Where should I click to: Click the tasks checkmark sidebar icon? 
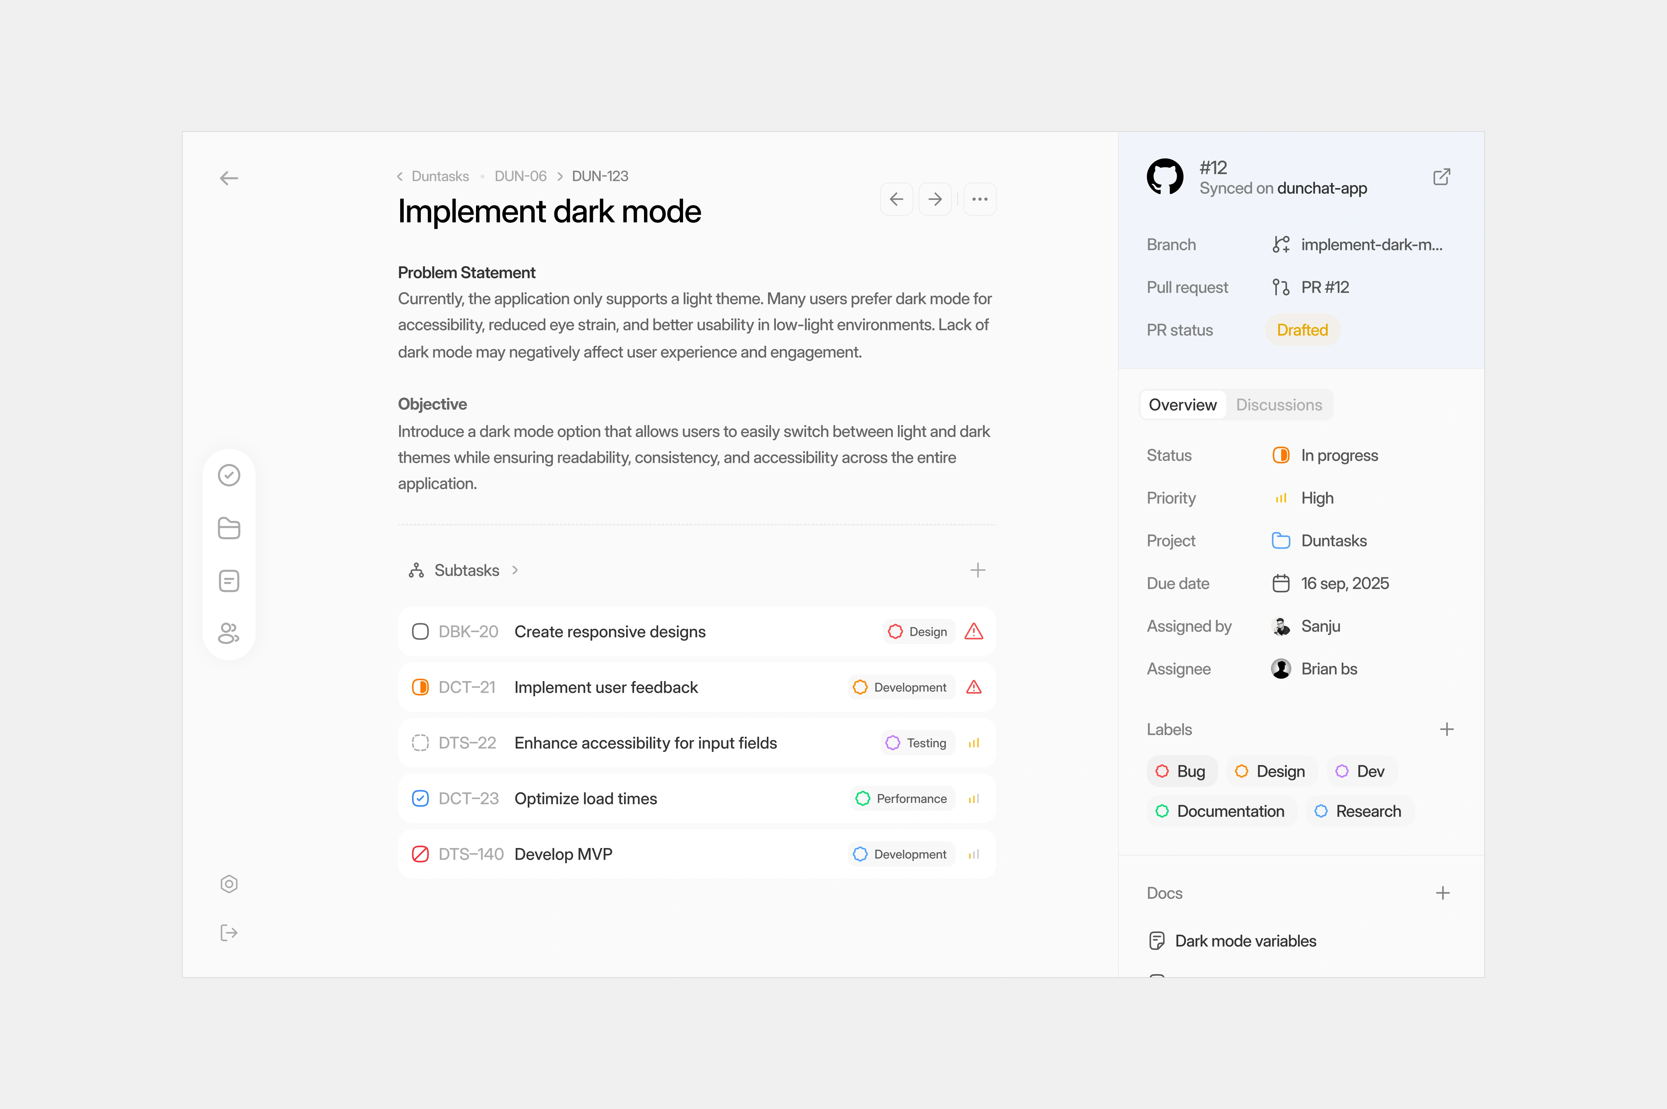(x=229, y=475)
